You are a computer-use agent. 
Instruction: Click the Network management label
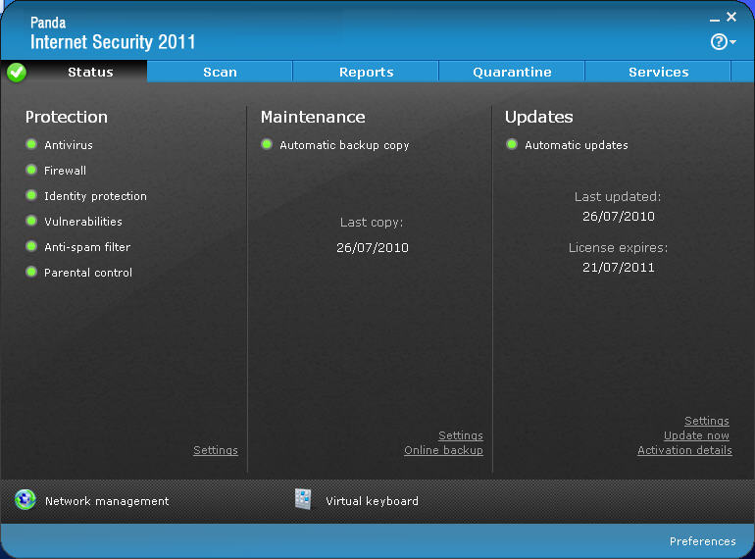coord(107,501)
